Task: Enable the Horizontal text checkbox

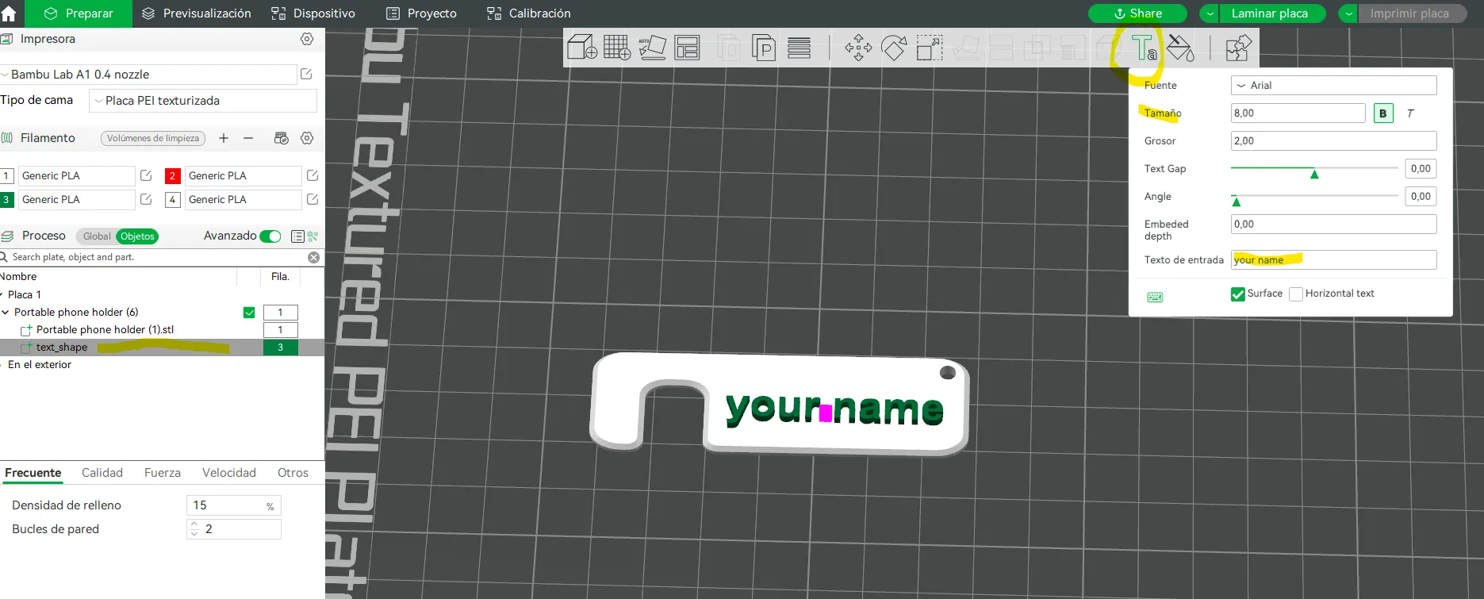Action: coord(1296,294)
